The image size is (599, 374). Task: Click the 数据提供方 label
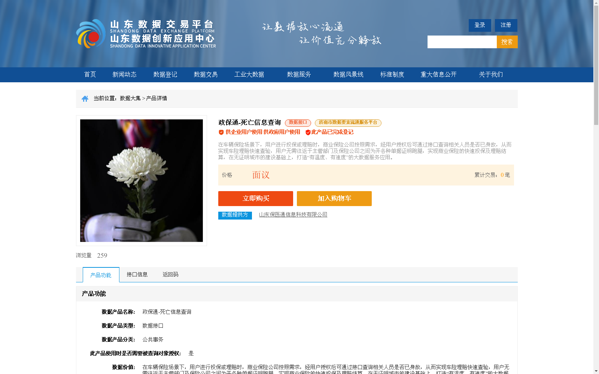click(235, 215)
